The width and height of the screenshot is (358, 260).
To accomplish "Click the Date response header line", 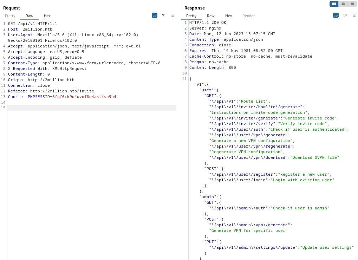I will [x=232, y=34].
